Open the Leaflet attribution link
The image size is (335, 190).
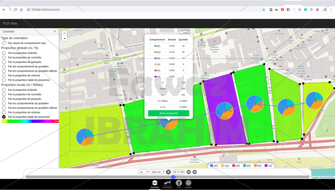[x=315, y=178]
